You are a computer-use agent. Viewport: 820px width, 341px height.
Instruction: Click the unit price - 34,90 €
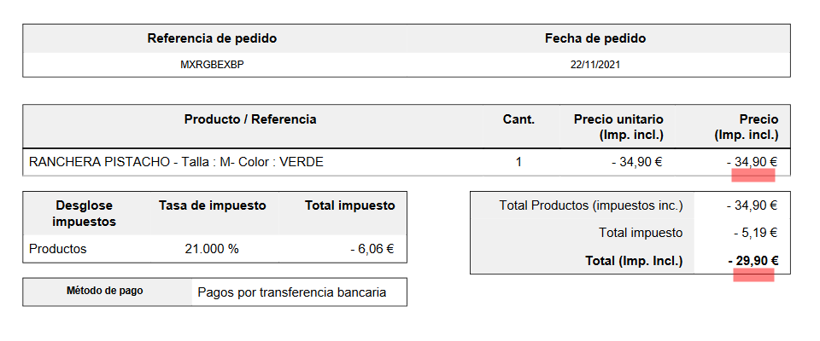[x=637, y=163]
